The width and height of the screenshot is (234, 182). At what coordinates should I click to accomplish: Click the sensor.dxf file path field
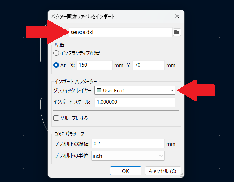point(120,32)
